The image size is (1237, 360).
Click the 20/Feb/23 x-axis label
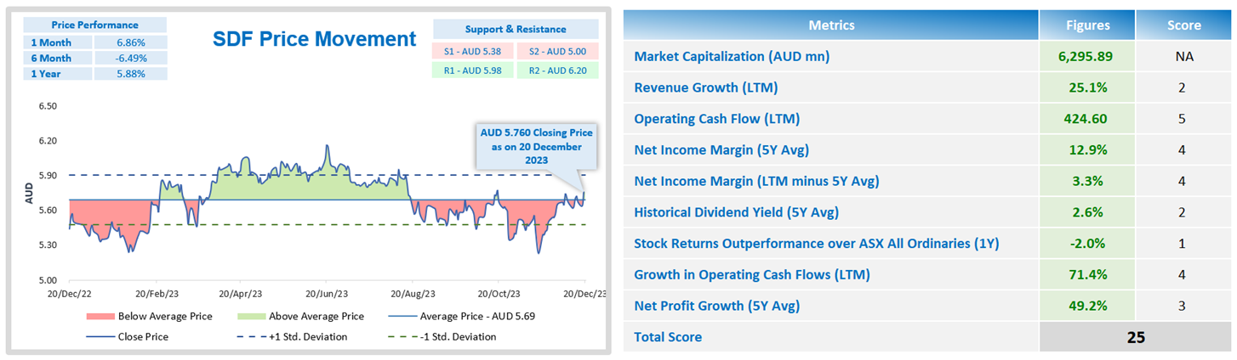pos(157,294)
